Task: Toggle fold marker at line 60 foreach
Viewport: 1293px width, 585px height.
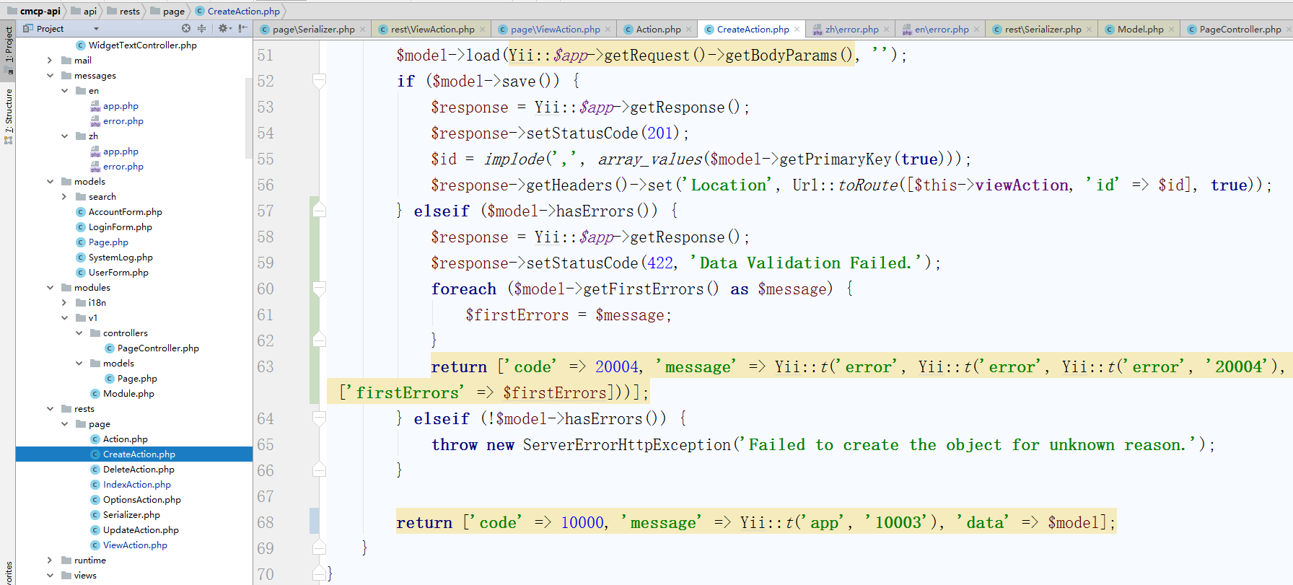Action: pos(319,289)
